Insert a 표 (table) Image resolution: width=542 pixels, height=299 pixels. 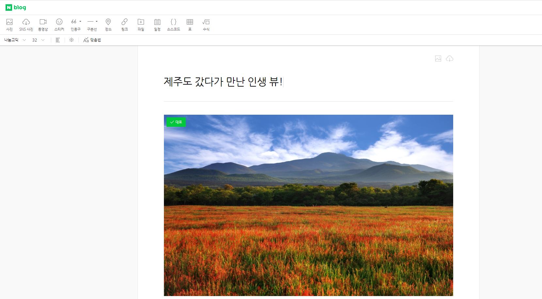pyautogui.click(x=190, y=25)
